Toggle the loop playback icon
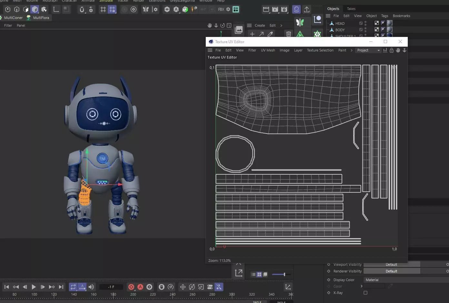The image size is (449, 303). [x=73, y=287]
